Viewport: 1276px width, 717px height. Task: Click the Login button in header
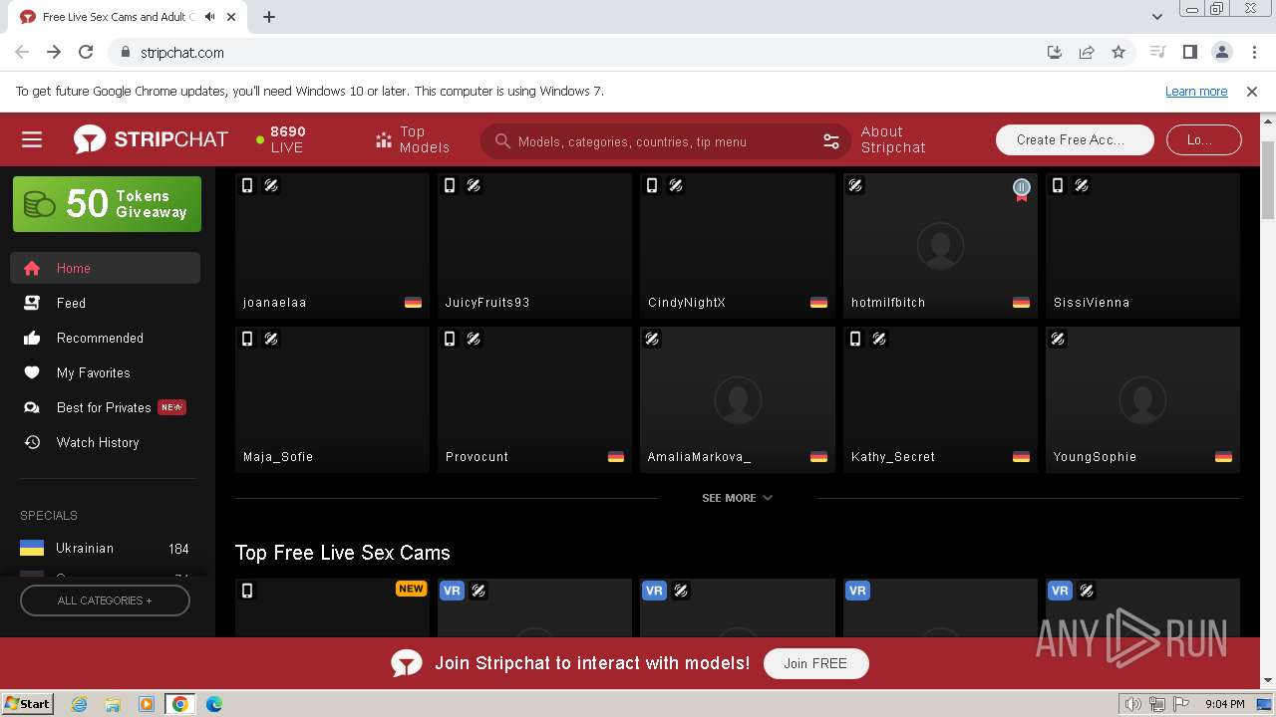click(x=1204, y=139)
